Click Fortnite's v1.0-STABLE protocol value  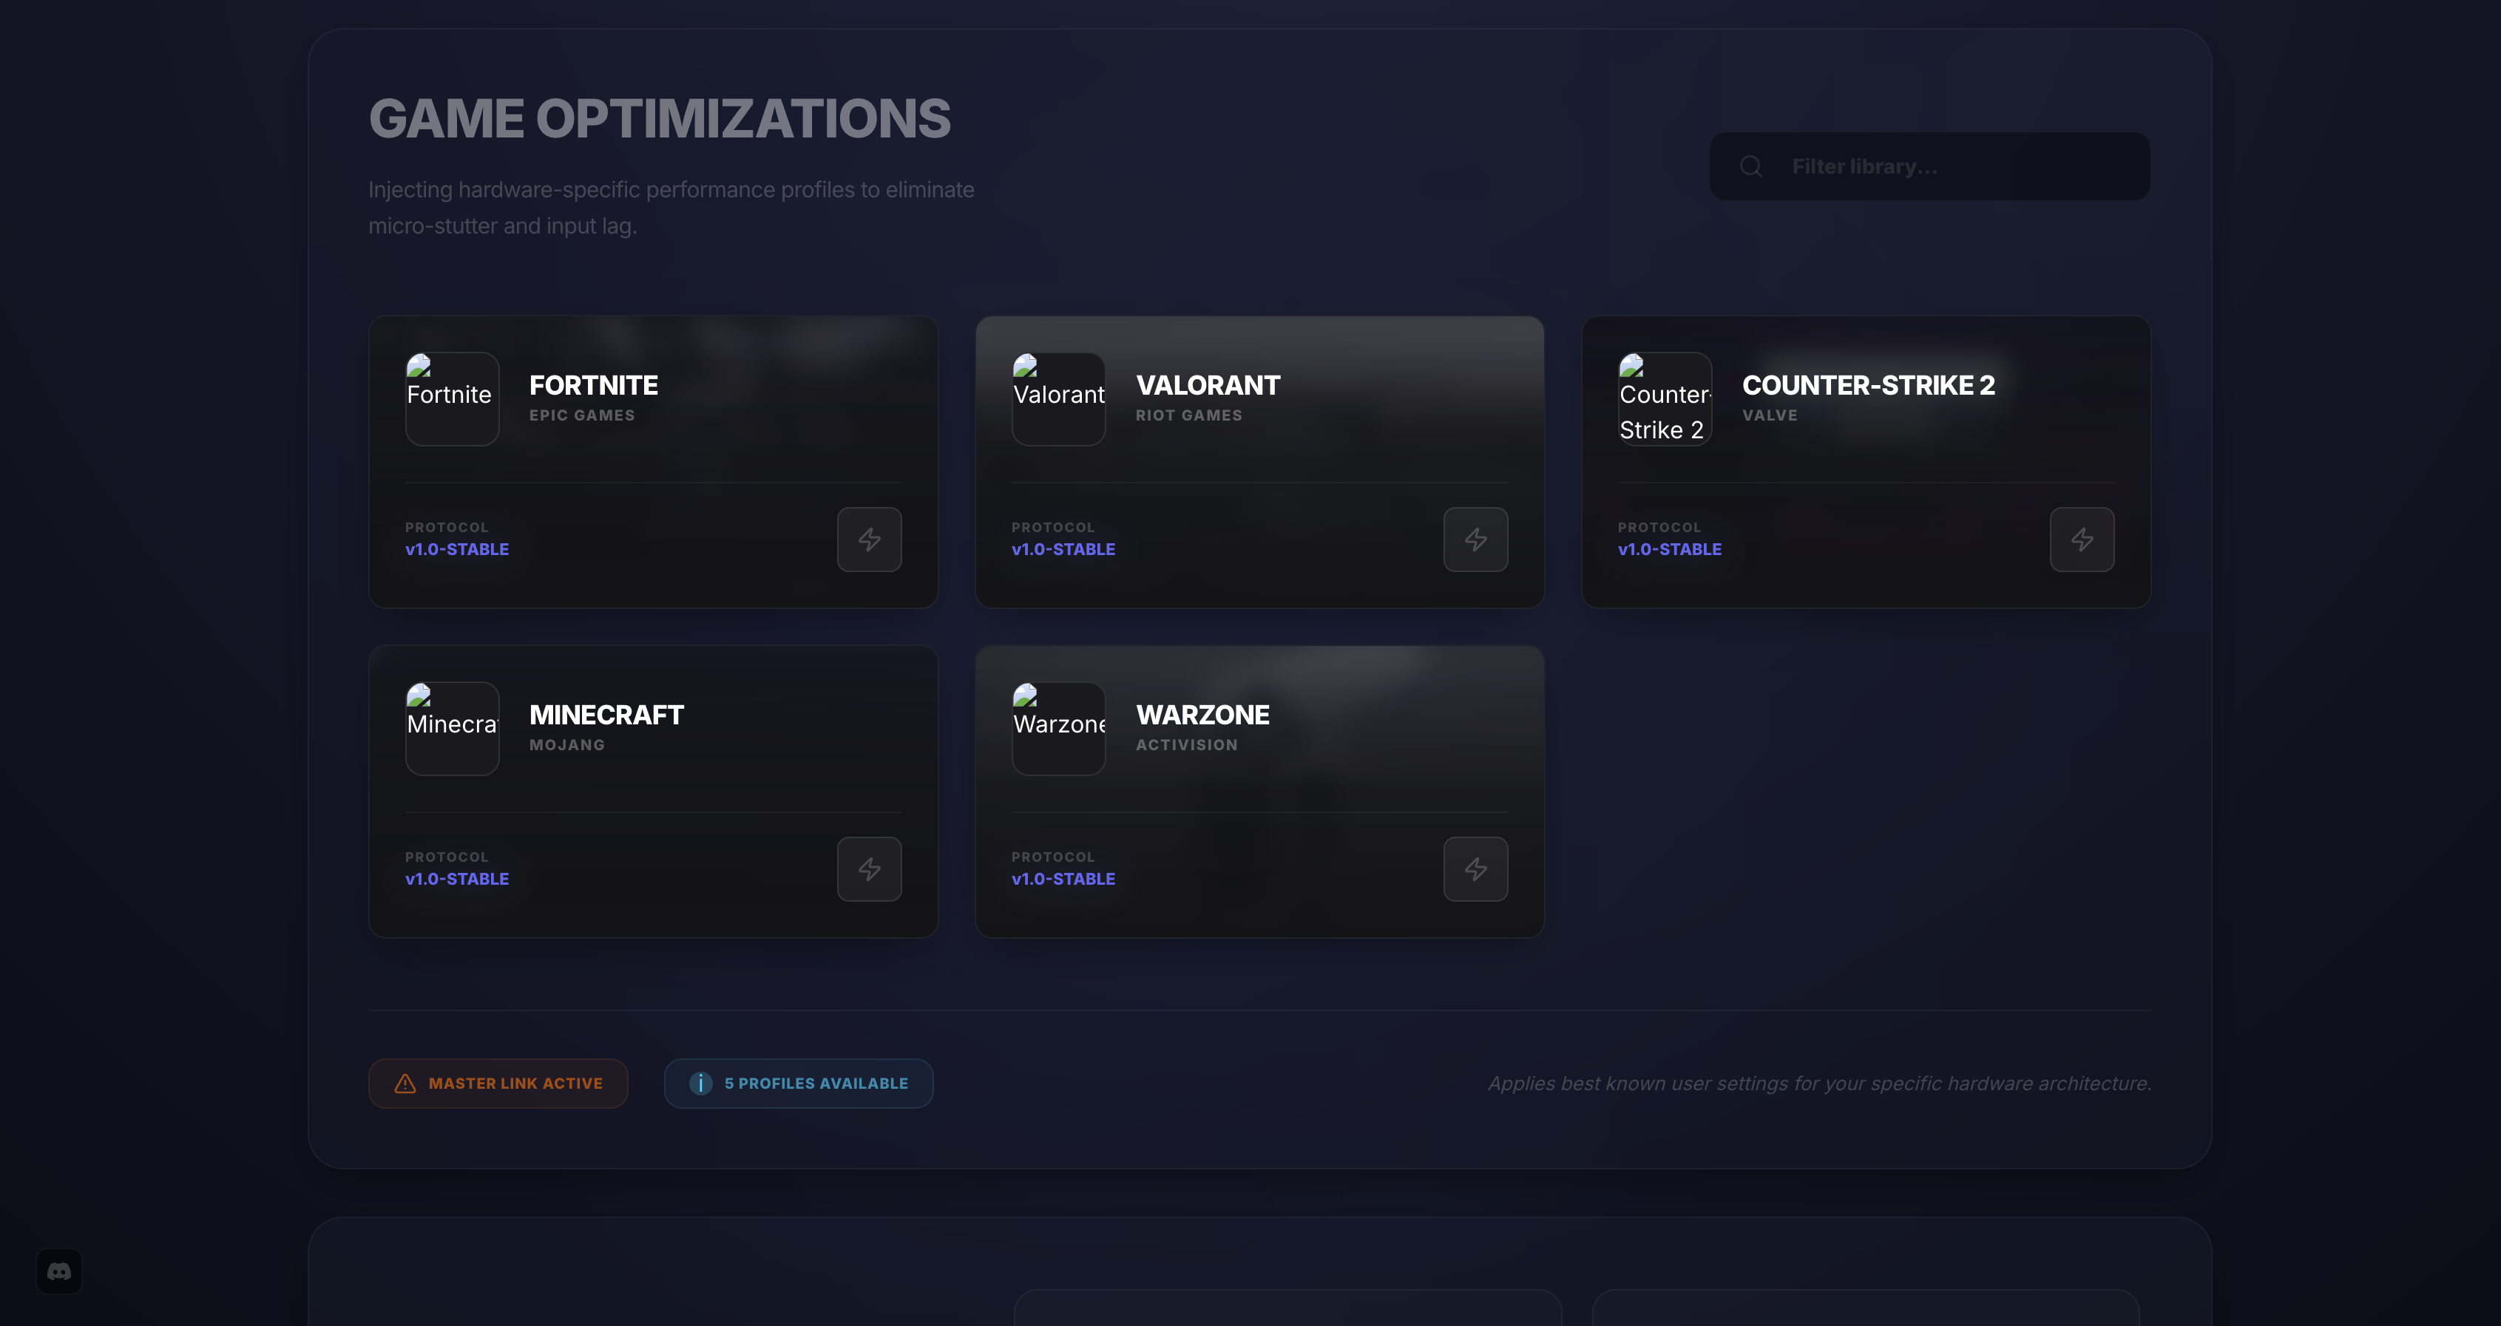456,549
